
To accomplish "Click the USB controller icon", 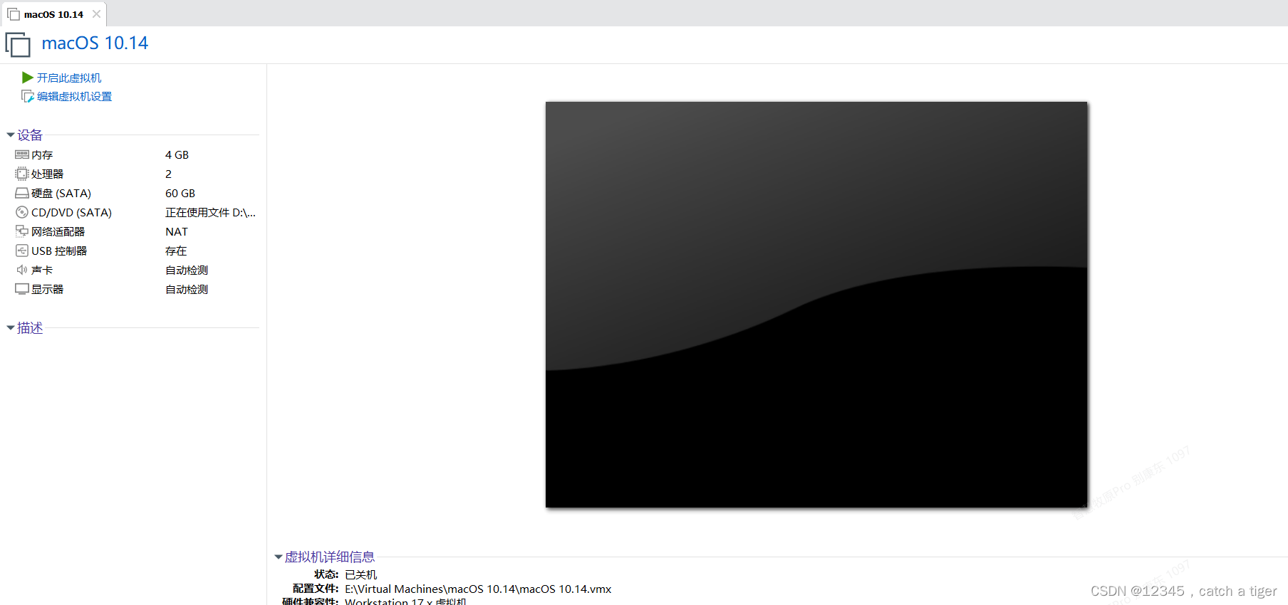I will click(22, 251).
